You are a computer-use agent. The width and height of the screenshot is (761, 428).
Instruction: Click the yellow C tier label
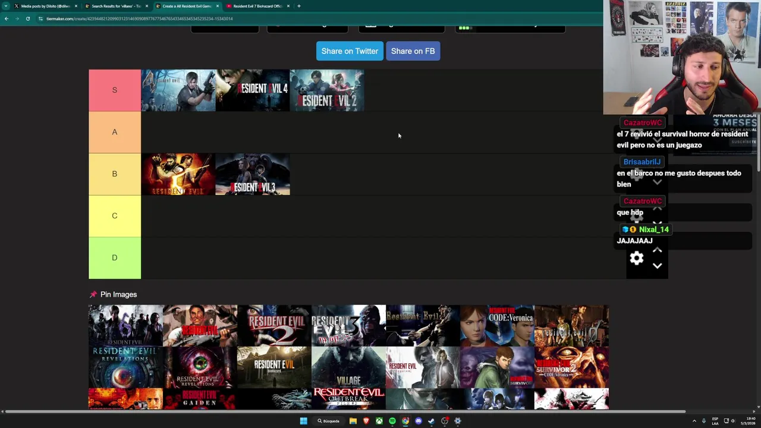click(115, 216)
